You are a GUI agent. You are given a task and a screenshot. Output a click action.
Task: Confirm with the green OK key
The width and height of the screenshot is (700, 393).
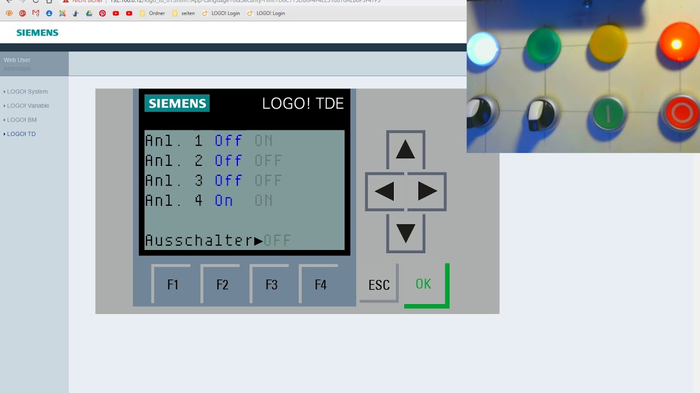tap(427, 285)
